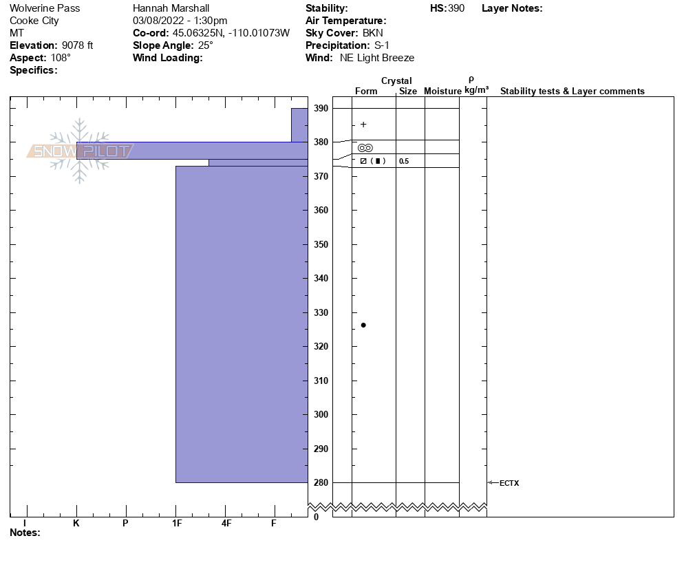Viewport: 684px width, 578px height.
Task: Click the Aspect value 108°
Action: tap(60, 58)
